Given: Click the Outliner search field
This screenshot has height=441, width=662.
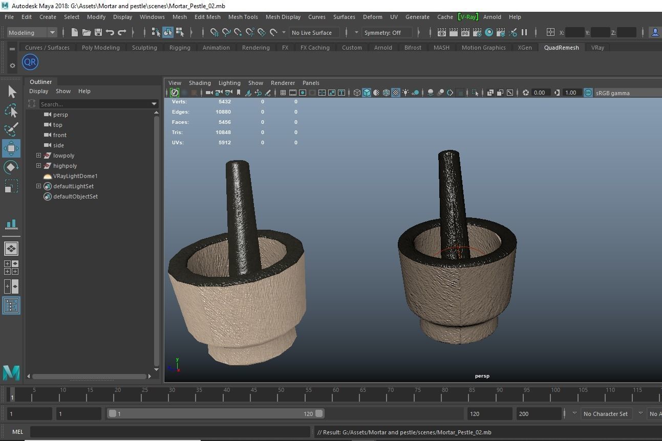Looking at the screenshot, I should coord(95,104).
